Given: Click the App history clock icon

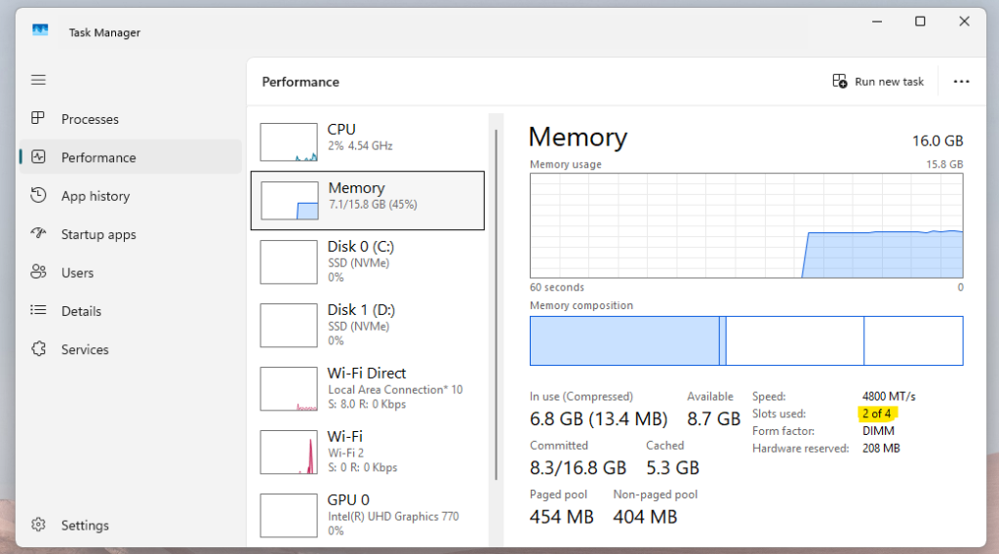Looking at the screenshot, I should point(38,195).
